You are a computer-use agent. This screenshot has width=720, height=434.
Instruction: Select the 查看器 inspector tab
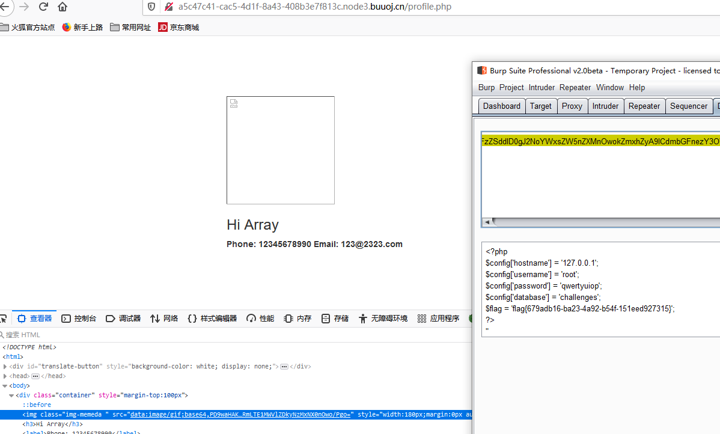34,318
